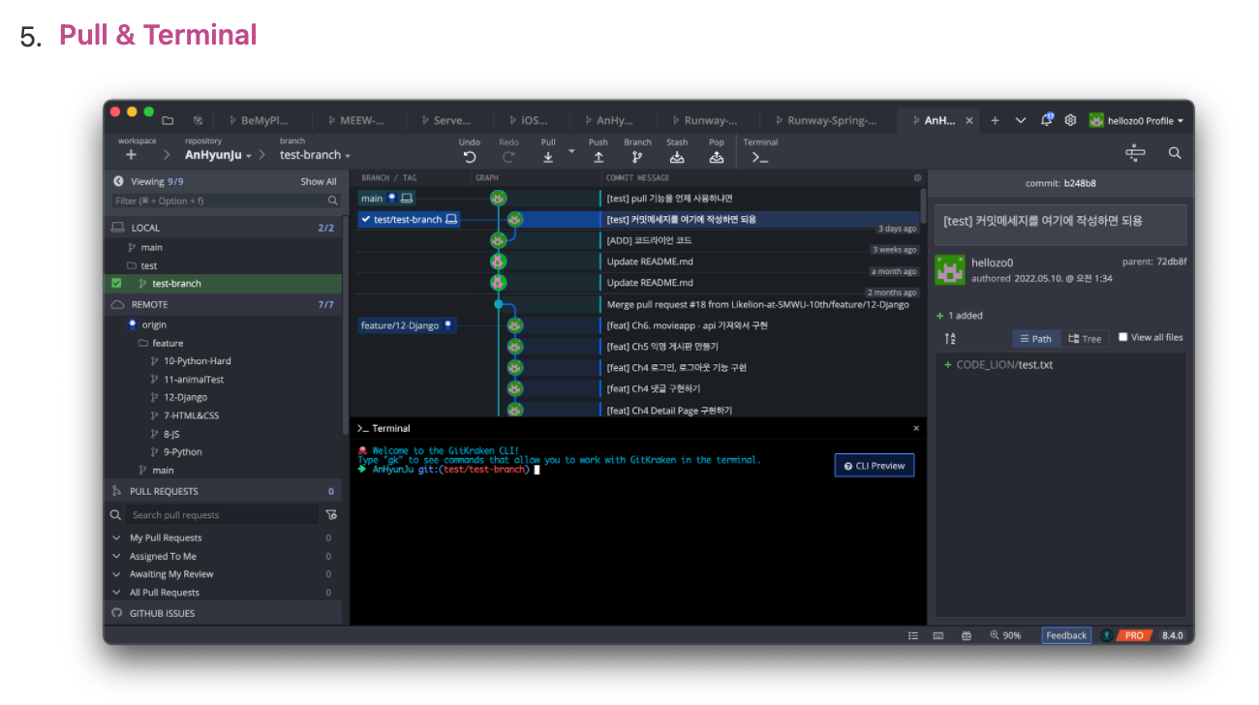Collapse left panel using back arrow icon

coord(118,181)
